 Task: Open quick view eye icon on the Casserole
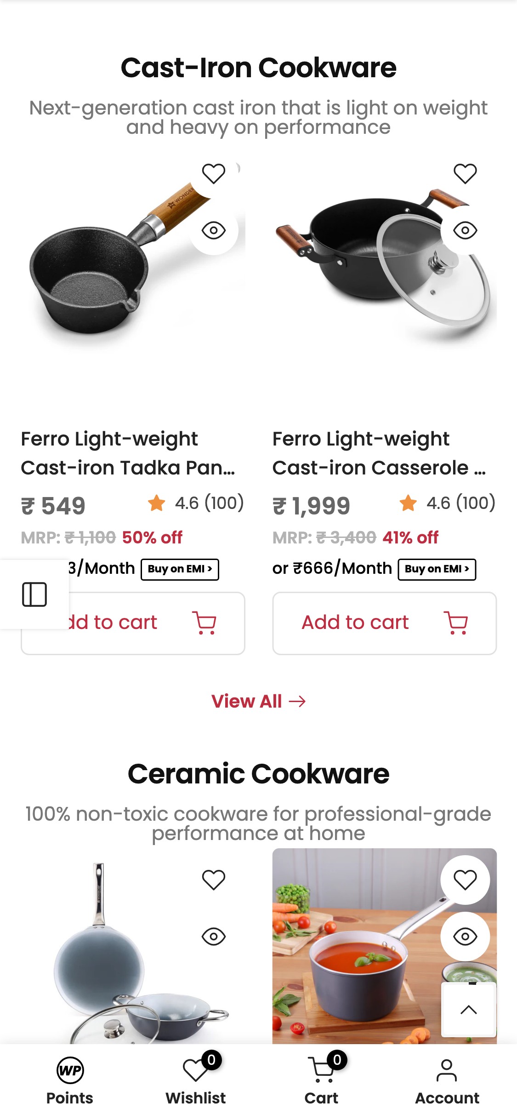click(x=466, y=231)
